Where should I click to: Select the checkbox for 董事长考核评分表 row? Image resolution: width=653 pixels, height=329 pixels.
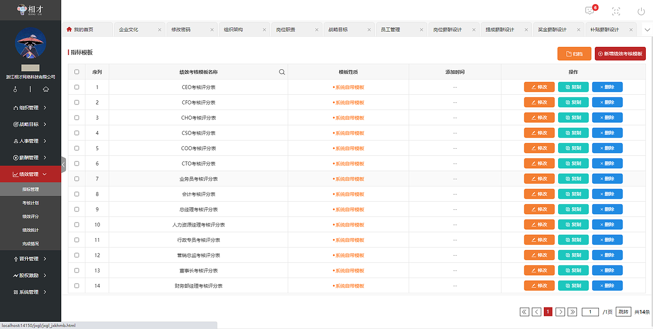tap(77, 270)
